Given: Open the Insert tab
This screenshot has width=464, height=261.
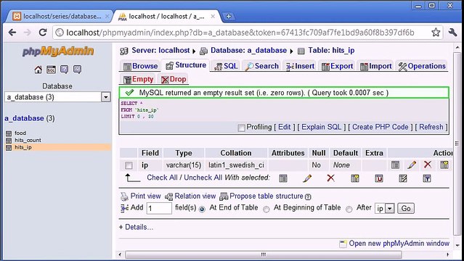Looking at the screenshot, I should click(300, 66).
